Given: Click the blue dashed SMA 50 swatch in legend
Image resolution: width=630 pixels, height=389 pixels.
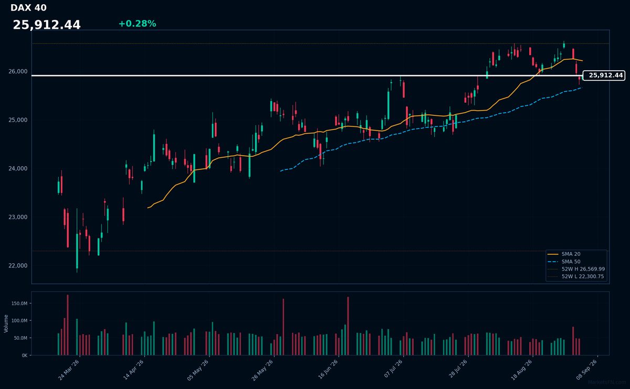Looking at the screenshot, I should pos(553,261).
